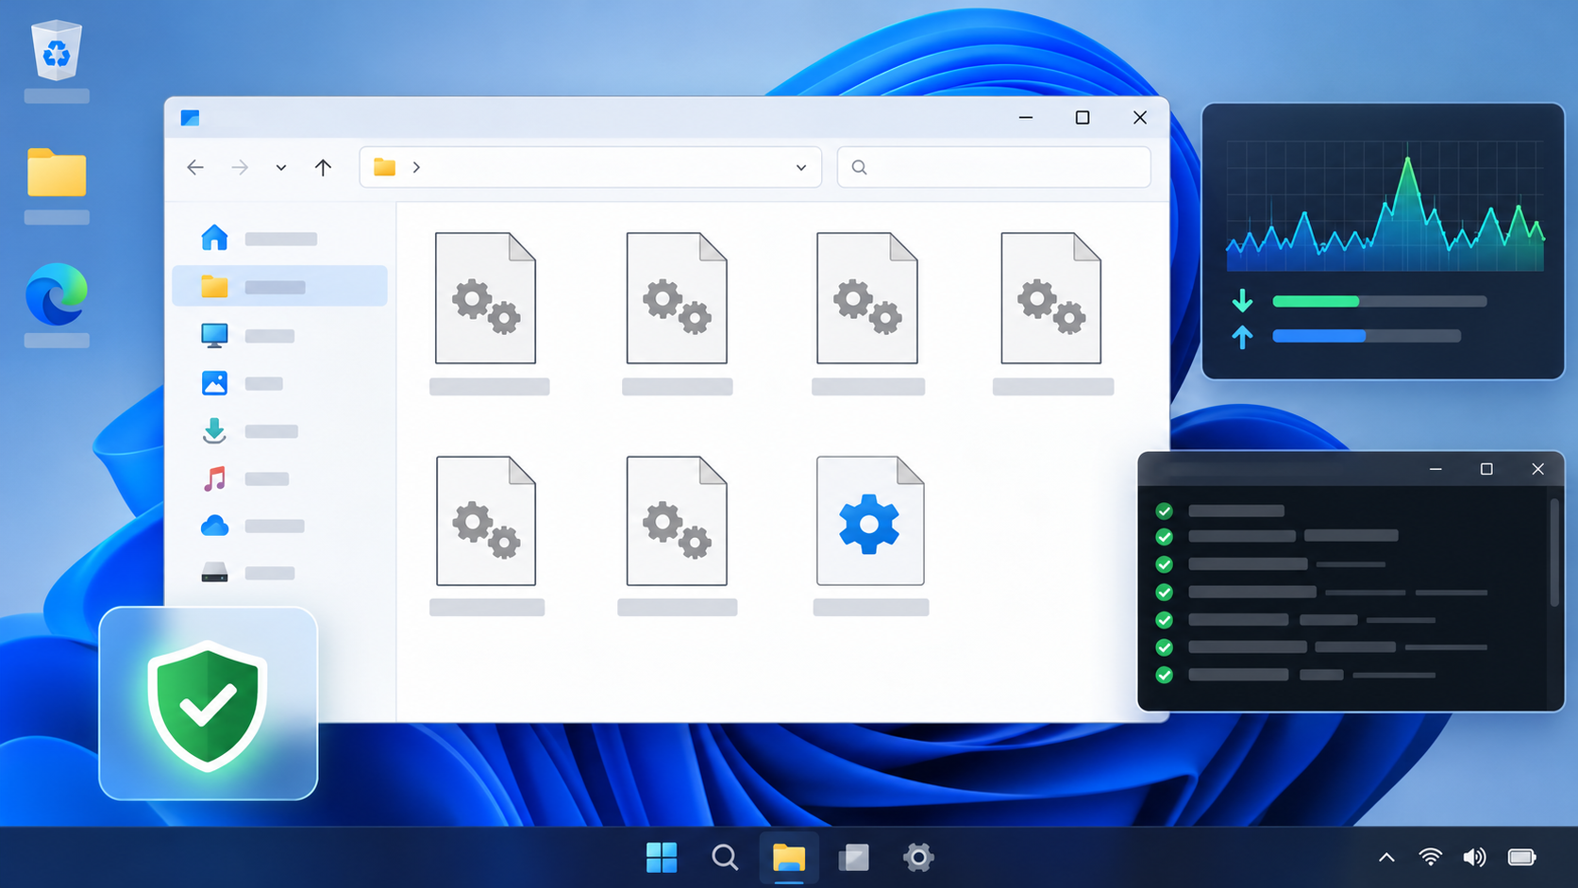Click the dark window's vertical scrollbar
1578x888 pixels.
click(x=1554, y=553)
